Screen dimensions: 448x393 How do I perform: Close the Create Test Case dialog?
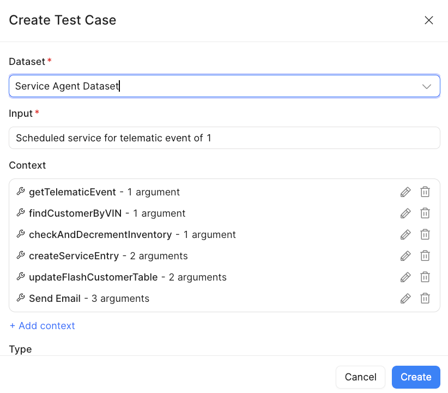coord(429,20)
